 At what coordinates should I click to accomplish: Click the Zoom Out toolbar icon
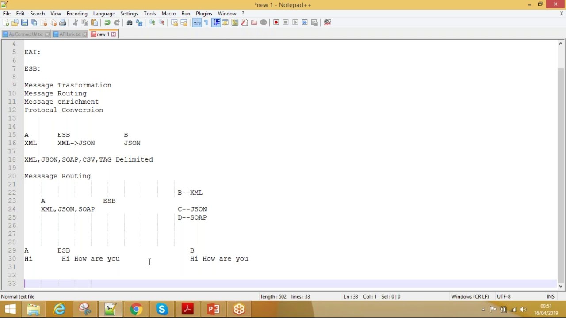pyautogui.click(x=161, y=22)
